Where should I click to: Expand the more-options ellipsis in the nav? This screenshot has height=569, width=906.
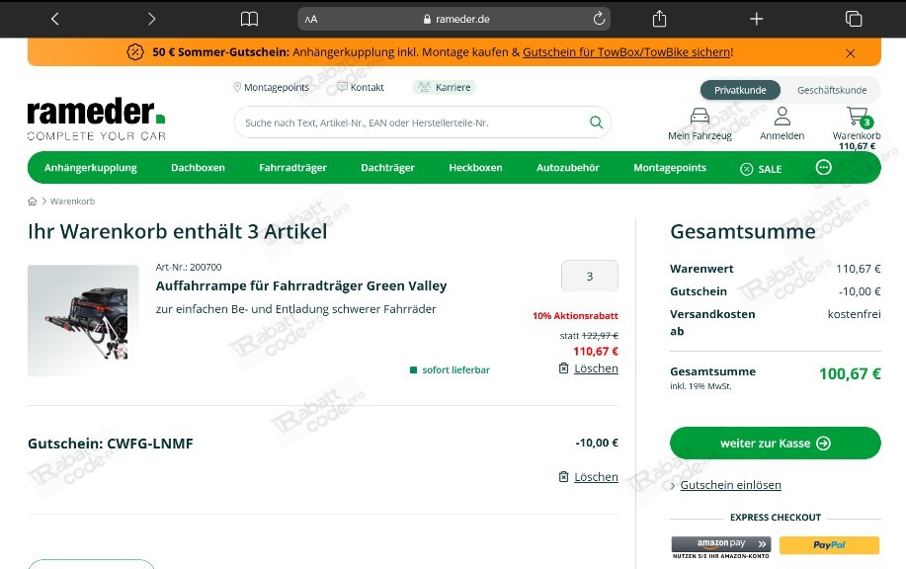823,168
